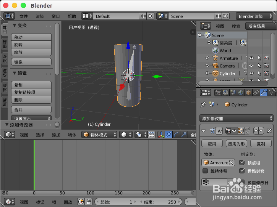This screenshot has height=207, width=277.
Task: Open the 窗口 menu
Action: click(56, 16)
